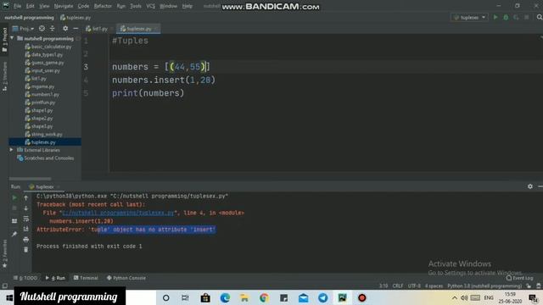Open shape2.py in the project tree
543x305 pixels.
point(42,119)
